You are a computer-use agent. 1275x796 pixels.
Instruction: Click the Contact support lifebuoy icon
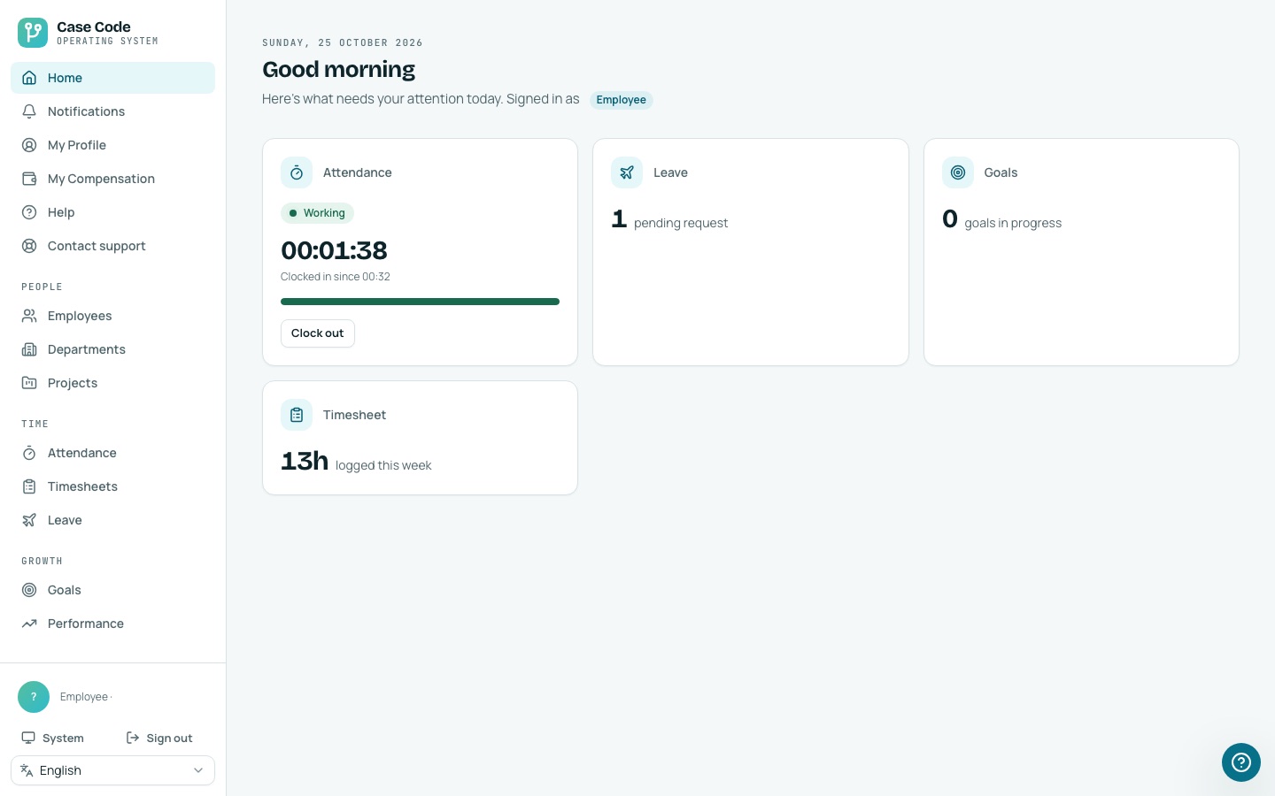(x=29, y=246)
